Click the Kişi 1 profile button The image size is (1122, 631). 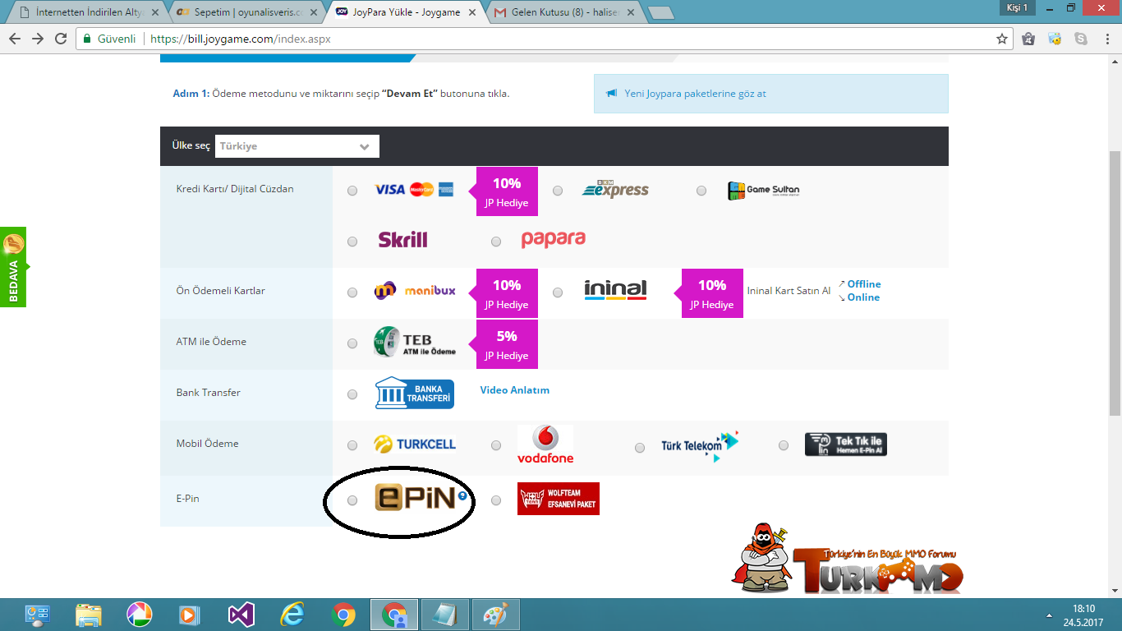point(1018,7)
